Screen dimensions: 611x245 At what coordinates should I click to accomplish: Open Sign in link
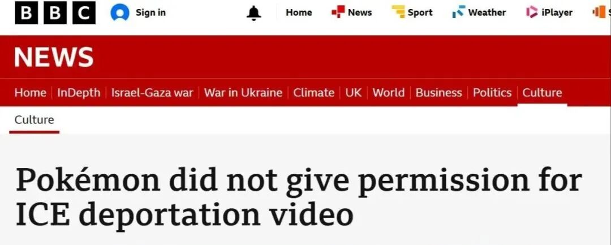point(150,12)
